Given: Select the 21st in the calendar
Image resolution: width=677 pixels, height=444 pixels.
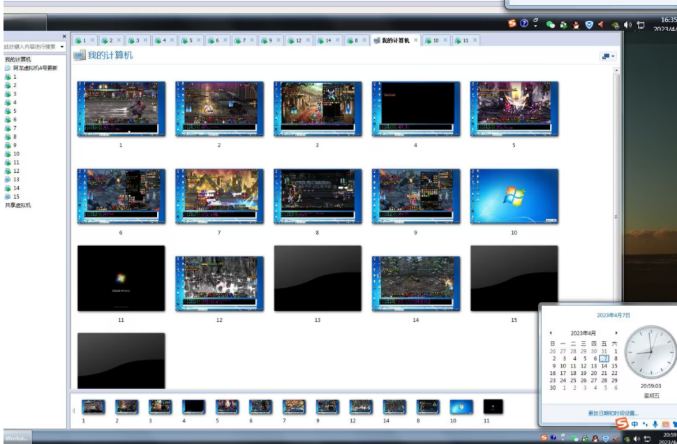Looking at the screenshot, I should tap(604, 373).
